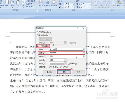Image resolution: width=125 pixels, height=102 pixels.
Task: Click the Apply (套用) button
Action: click(x=50, y=72)
